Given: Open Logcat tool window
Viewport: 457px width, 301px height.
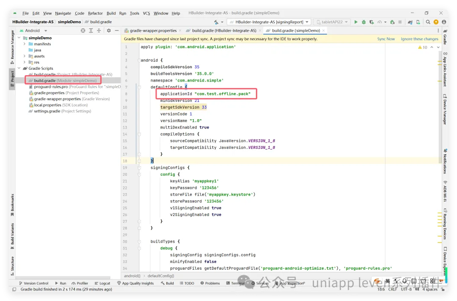Looking at the screenshot, I should tap(102, 283).
